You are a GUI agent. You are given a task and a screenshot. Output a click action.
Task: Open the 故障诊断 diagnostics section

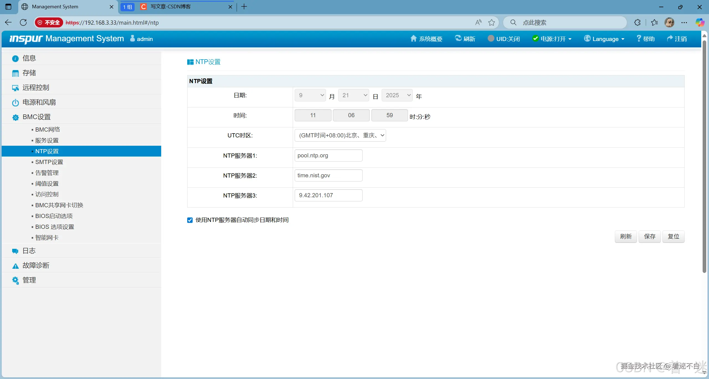[x=36, y=265]
